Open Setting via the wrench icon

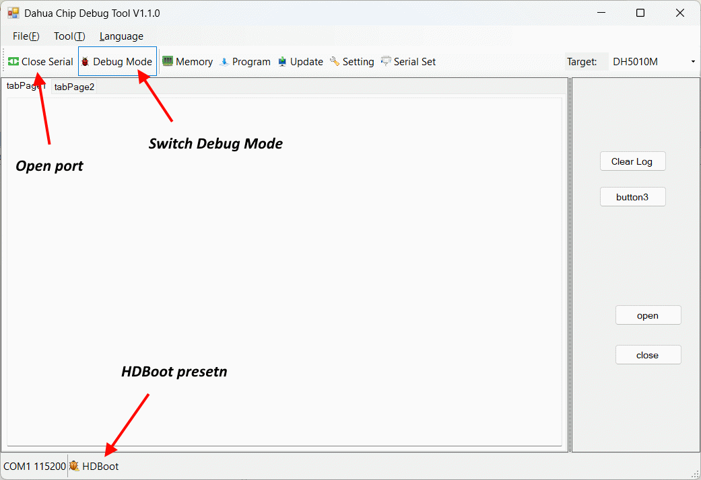click(335, 62)
